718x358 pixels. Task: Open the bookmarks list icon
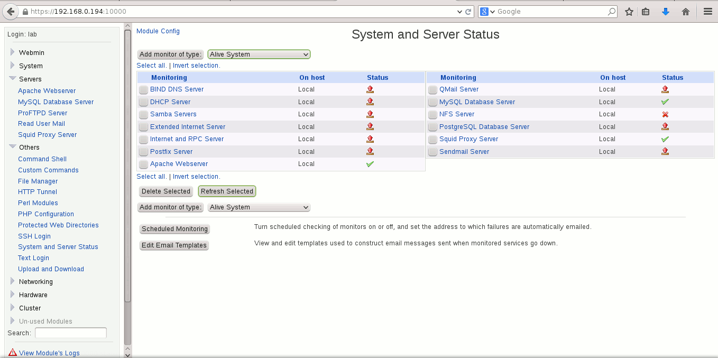pyautogui.click(x=646, y=12)
